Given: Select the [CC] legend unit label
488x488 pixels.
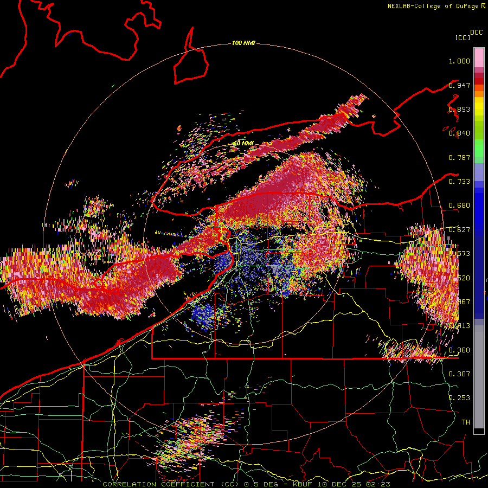Looking at the screenshot, I should pos(463,37).
